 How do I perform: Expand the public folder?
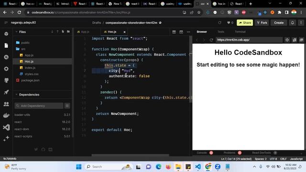(25, 43)
